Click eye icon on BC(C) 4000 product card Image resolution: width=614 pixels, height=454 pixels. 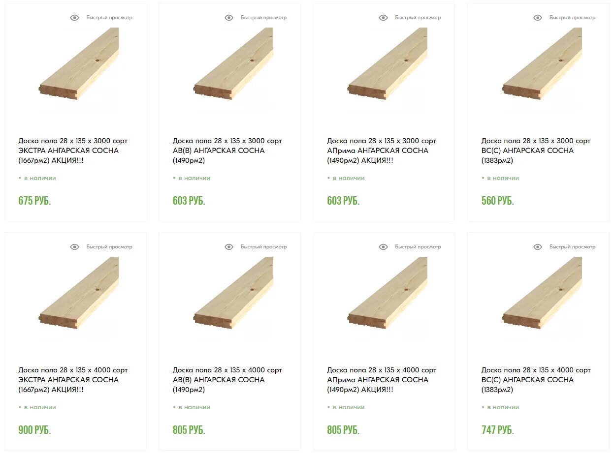point(538,247)
